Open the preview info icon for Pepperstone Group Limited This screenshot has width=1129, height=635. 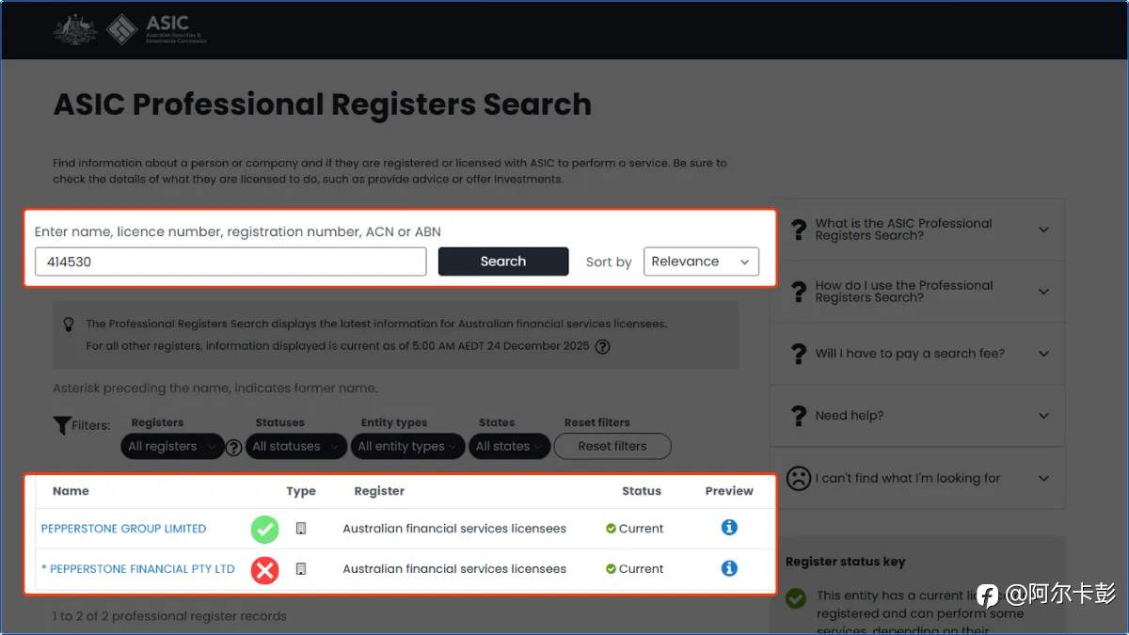tap(729, 528)
